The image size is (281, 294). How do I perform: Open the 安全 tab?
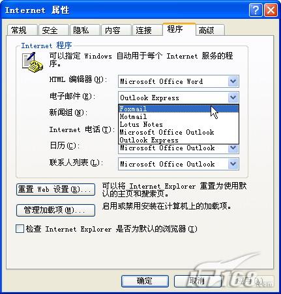tap(53, 30)
